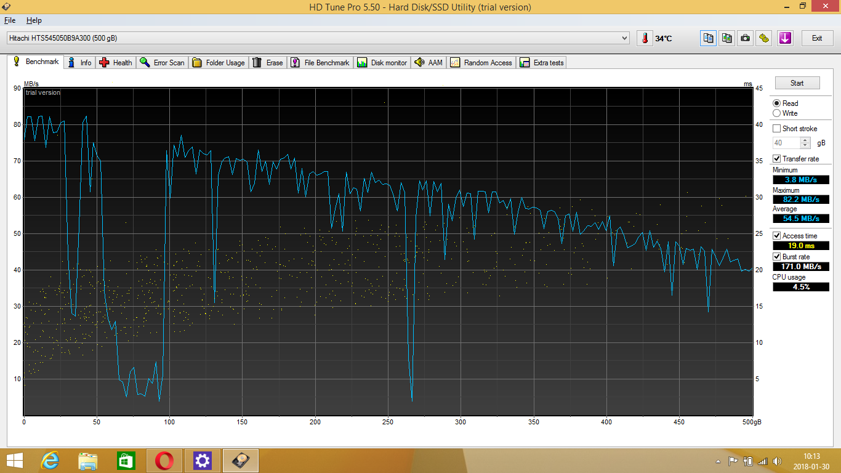Click the Burst rate value 171.0 MB/s
Viewport: 841px width, 473px height.
(x=801, y=267)
